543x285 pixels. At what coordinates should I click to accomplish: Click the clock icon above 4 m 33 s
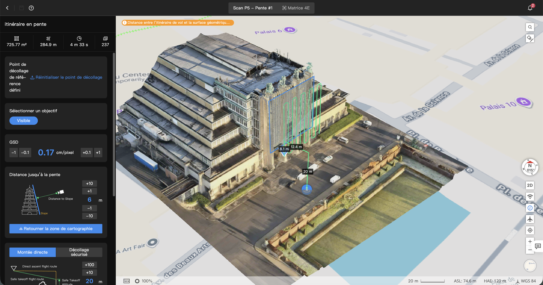tap(79, 39)
